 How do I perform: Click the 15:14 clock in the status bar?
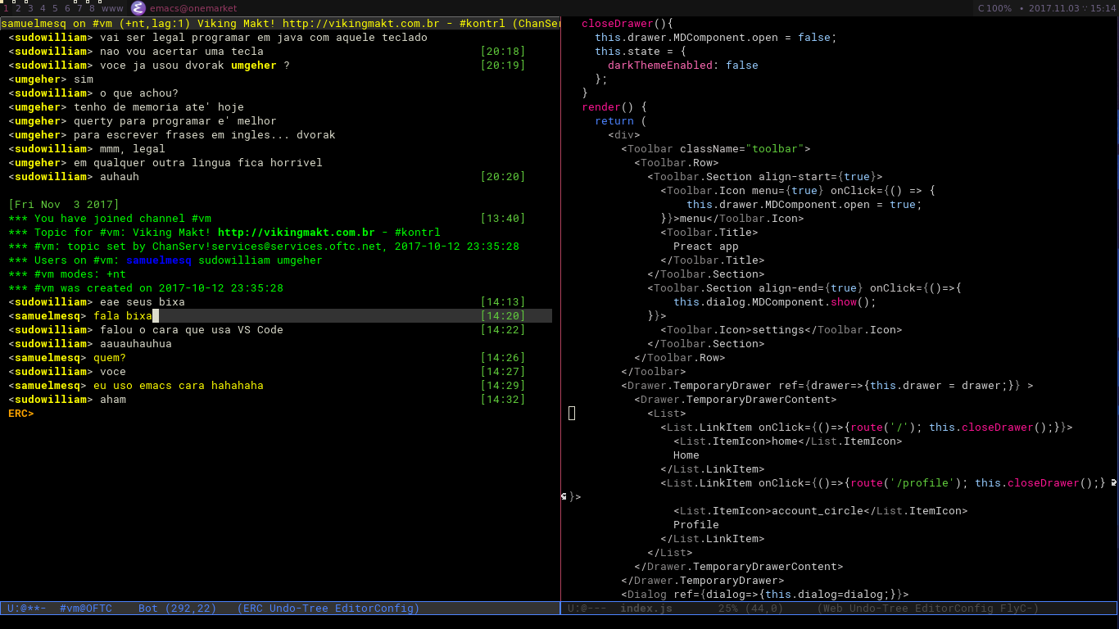(1103, 8)
